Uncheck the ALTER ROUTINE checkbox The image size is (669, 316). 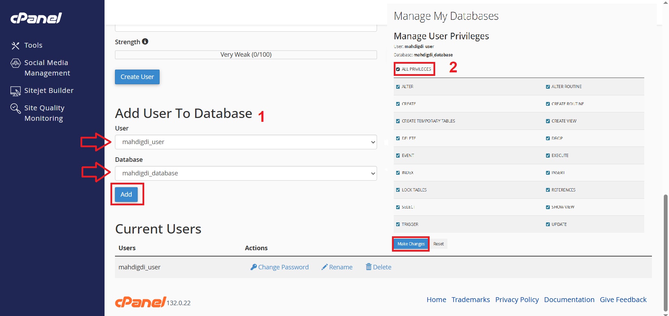coord(548,87)
